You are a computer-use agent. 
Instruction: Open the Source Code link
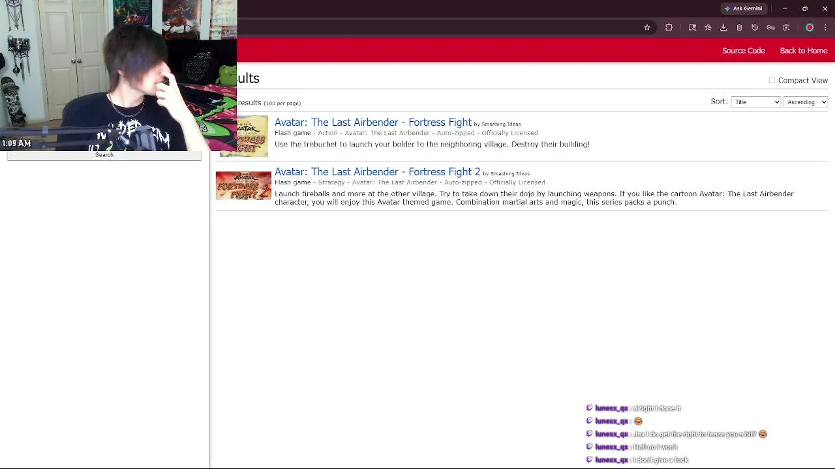(x=744, y=51)
